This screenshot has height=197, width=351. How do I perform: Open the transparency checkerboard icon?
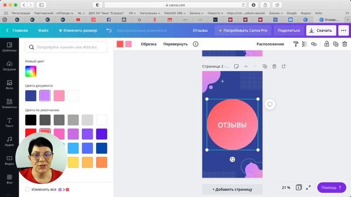[305, 44]
